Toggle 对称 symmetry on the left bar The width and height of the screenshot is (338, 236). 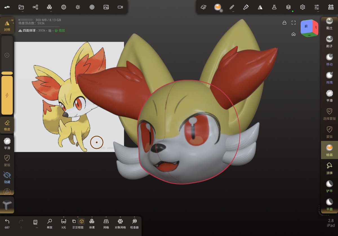[7, 26]
